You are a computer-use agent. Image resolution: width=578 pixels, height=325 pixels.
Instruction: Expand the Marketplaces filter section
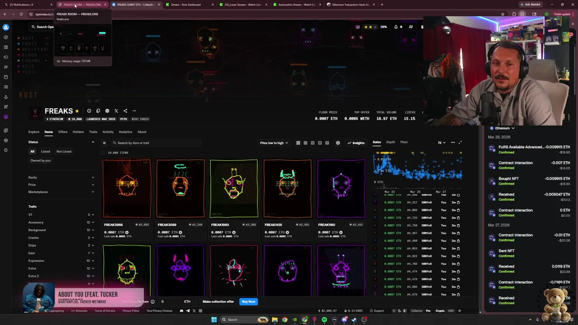tap(61, 192)
